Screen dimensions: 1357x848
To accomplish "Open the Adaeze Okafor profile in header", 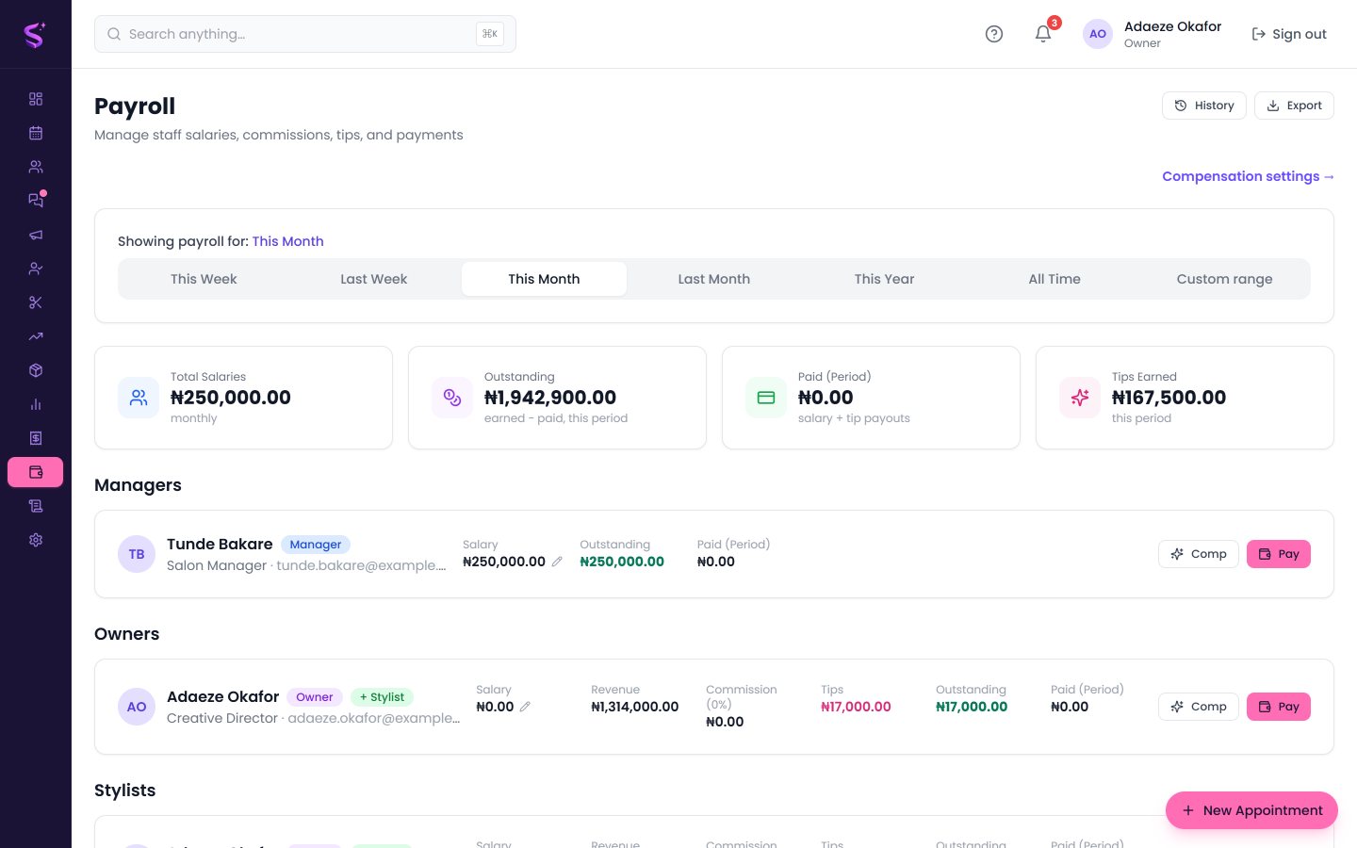I will pos(1153,34).
